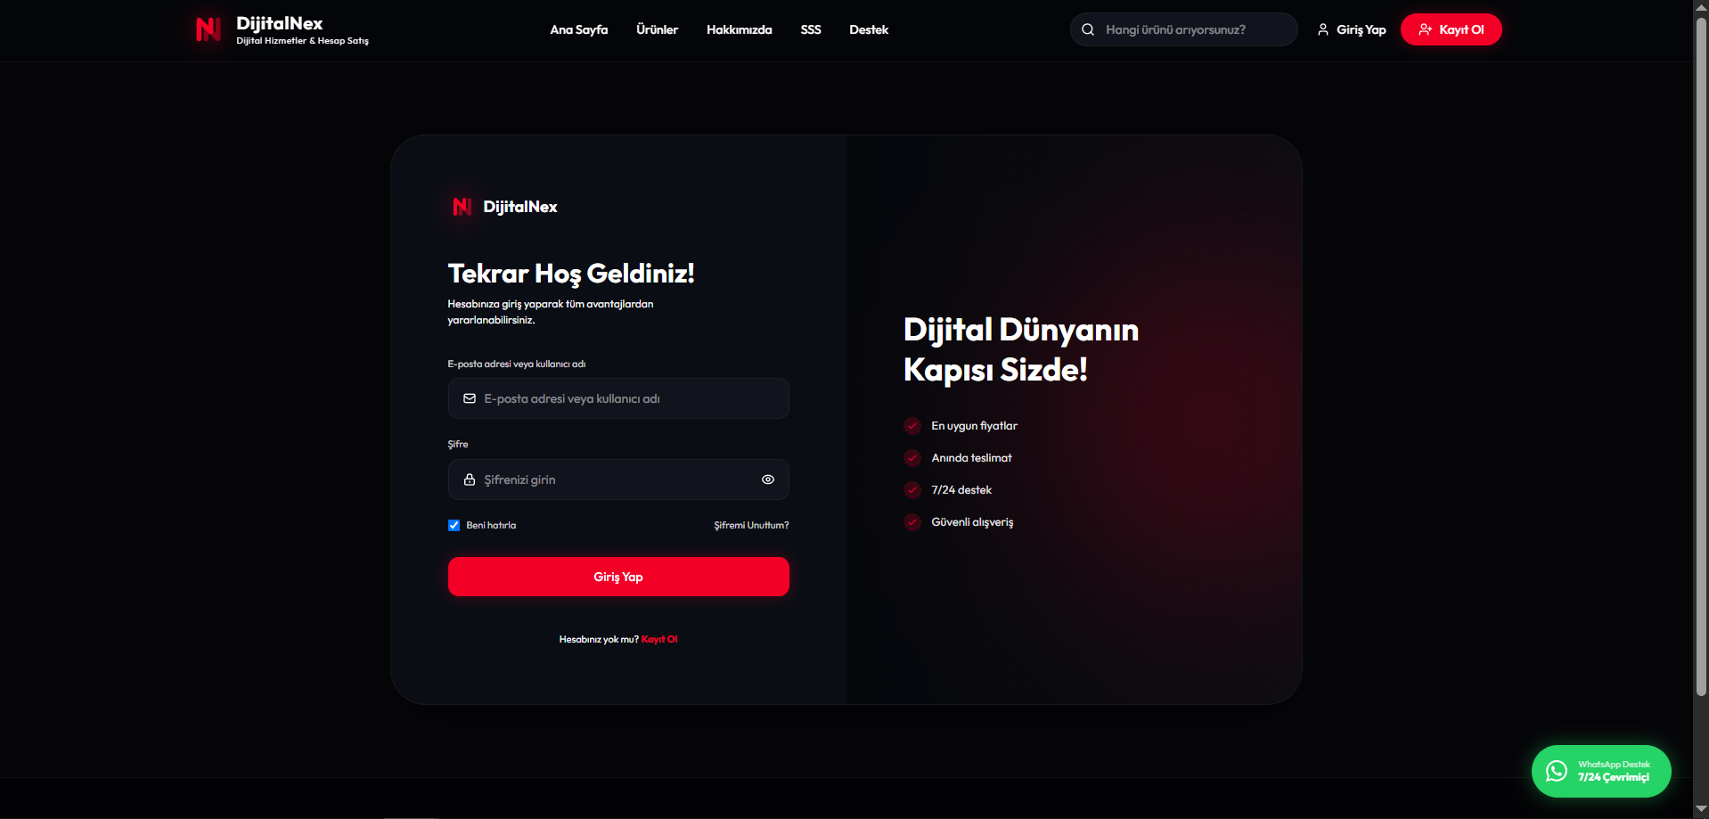Image resolution: width=1709 pixels, height=819 pixels.
Task: Click the red Giriş Yap submit button
Action: 618,577
